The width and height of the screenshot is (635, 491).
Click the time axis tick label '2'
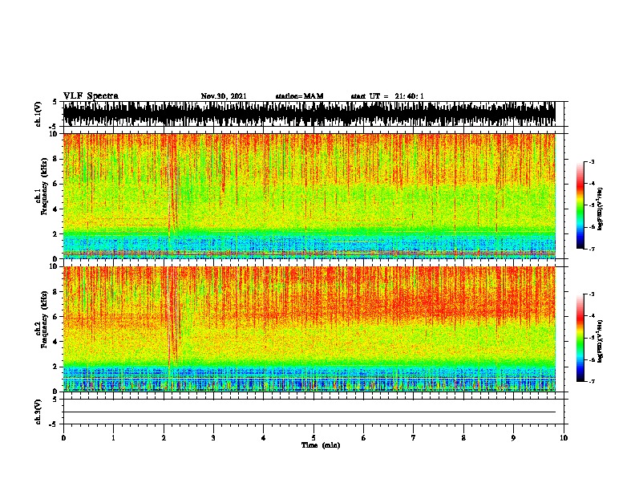pos(164,438)
